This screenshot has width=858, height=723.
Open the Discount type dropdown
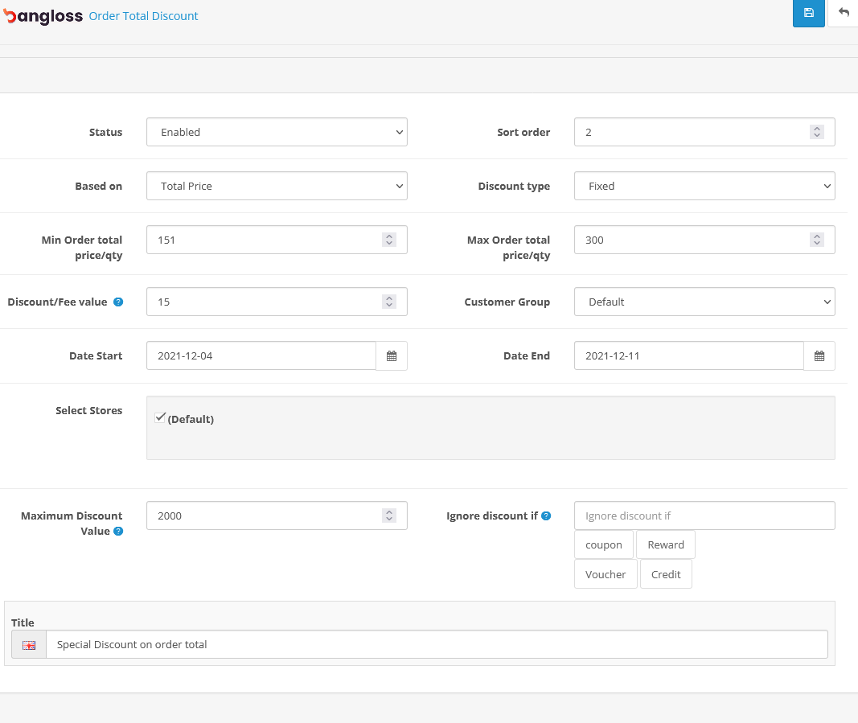click(704, 187)
